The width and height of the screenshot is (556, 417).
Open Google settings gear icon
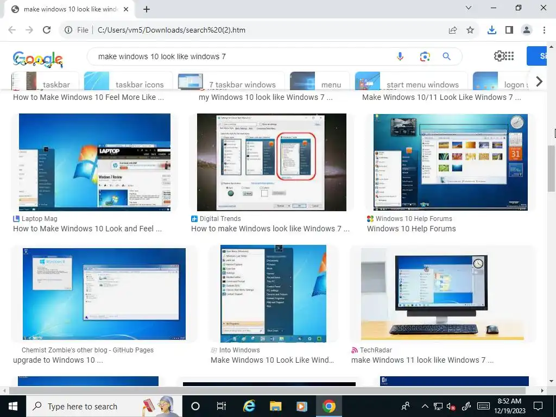click(500, 56)
